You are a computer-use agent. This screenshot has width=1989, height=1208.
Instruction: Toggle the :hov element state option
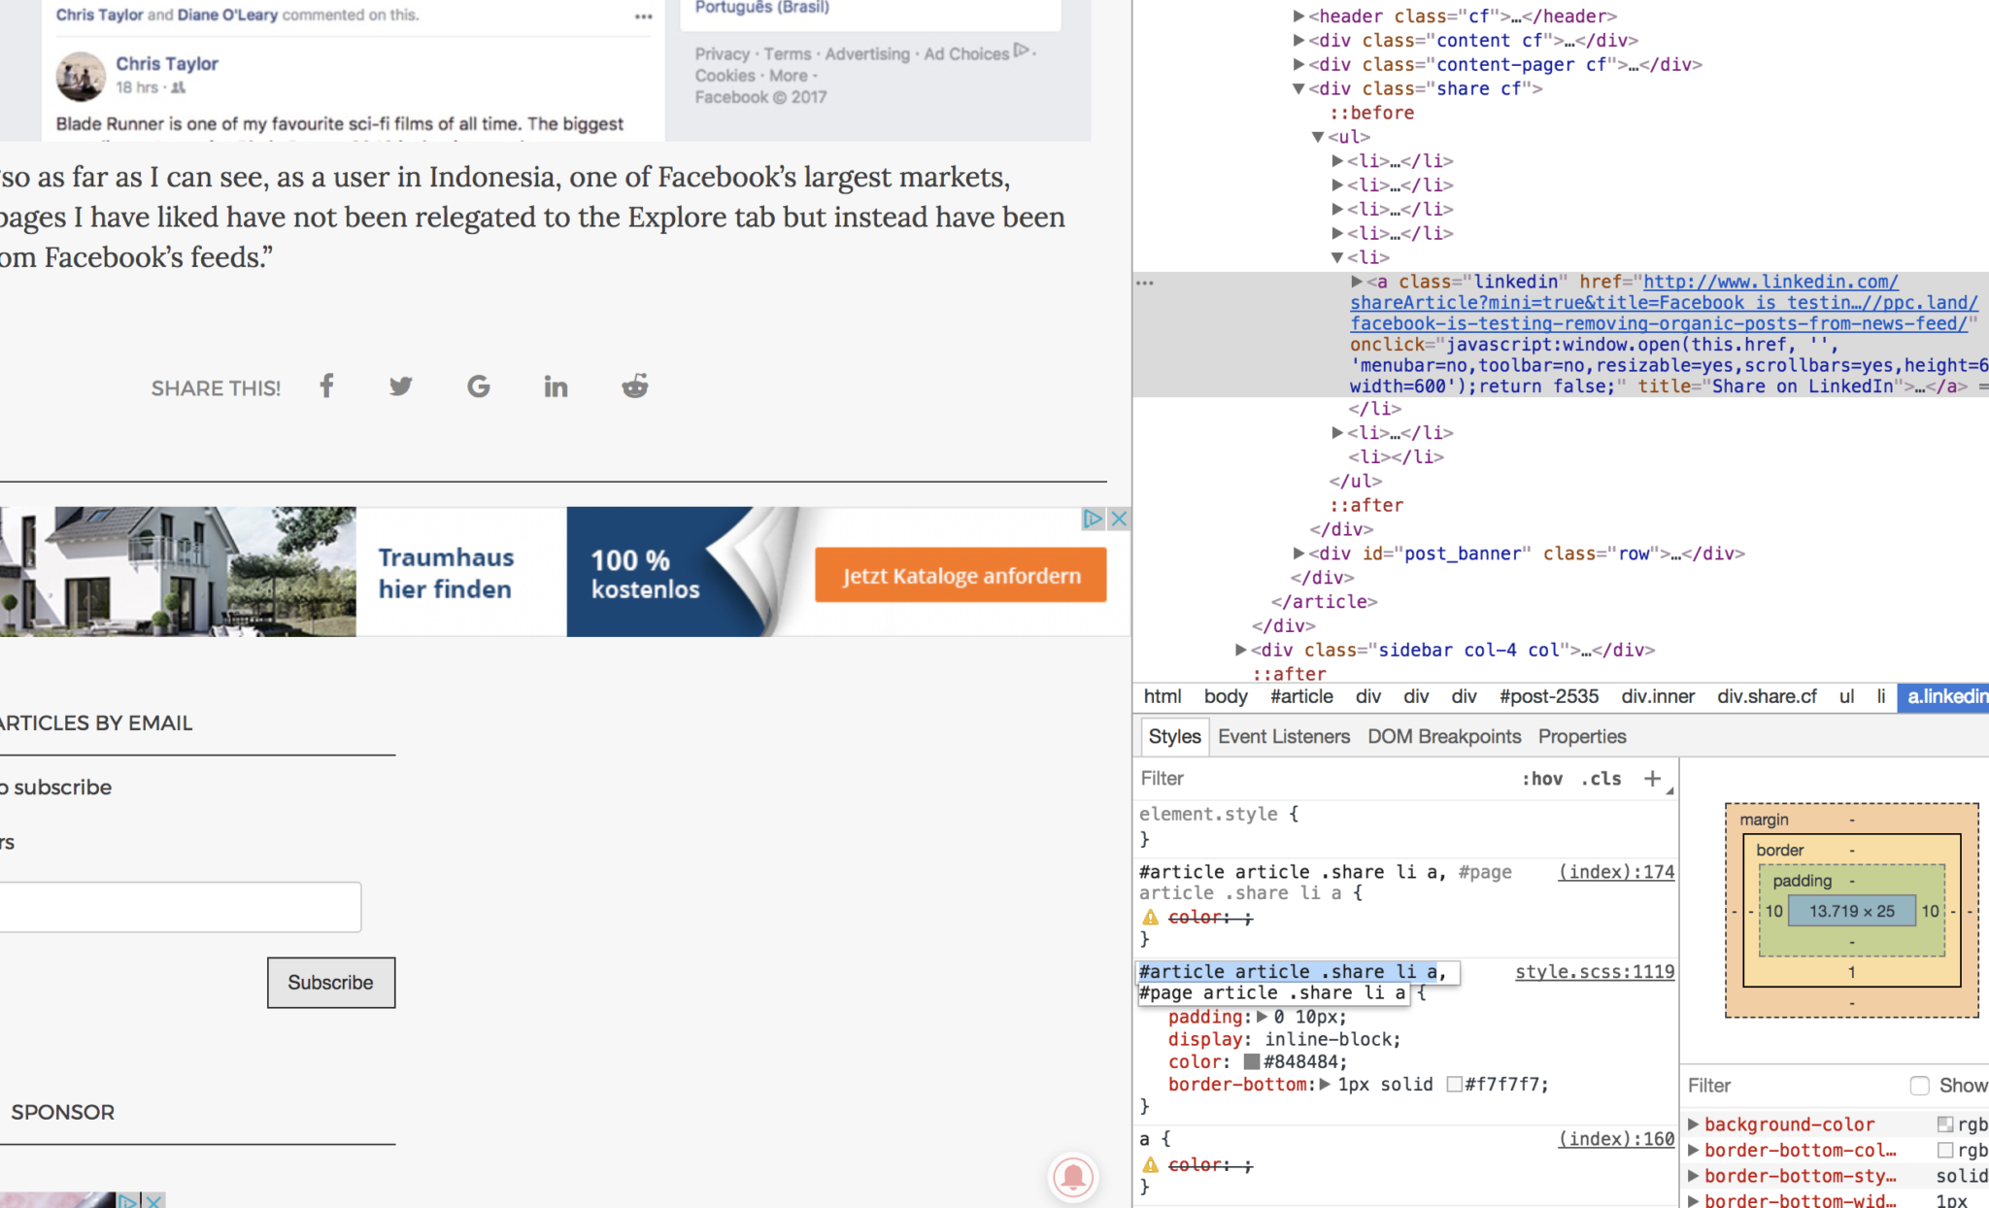point(1542,779)
